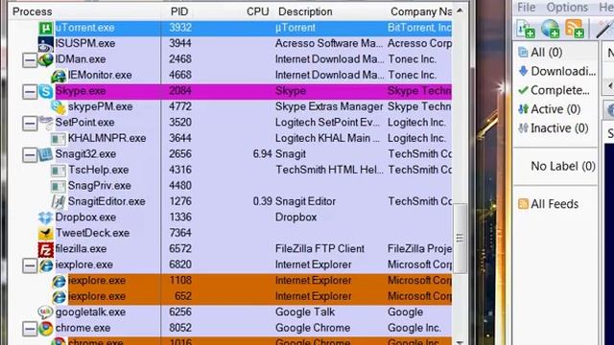
Task: Select Dropbox.exe PID 1336
Action: [180, 218]
